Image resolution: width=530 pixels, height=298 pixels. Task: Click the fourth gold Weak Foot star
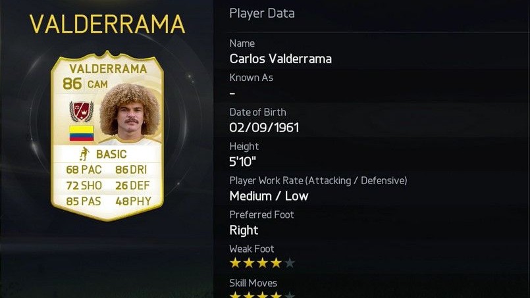click(276, 262)
